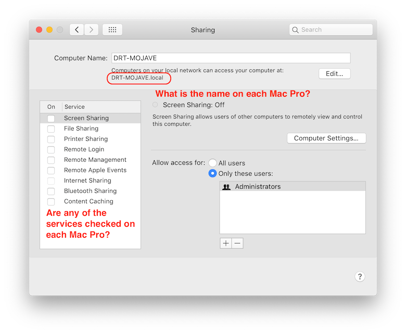406x334 pixels.
Task: Enable the Remote Apple Events checkbox
Action: pyautogui.click(x=51, y=170)
